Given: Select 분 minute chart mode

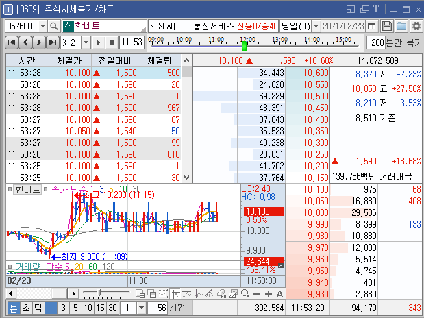Looking at the screenshot, I should tap(13, 308).
